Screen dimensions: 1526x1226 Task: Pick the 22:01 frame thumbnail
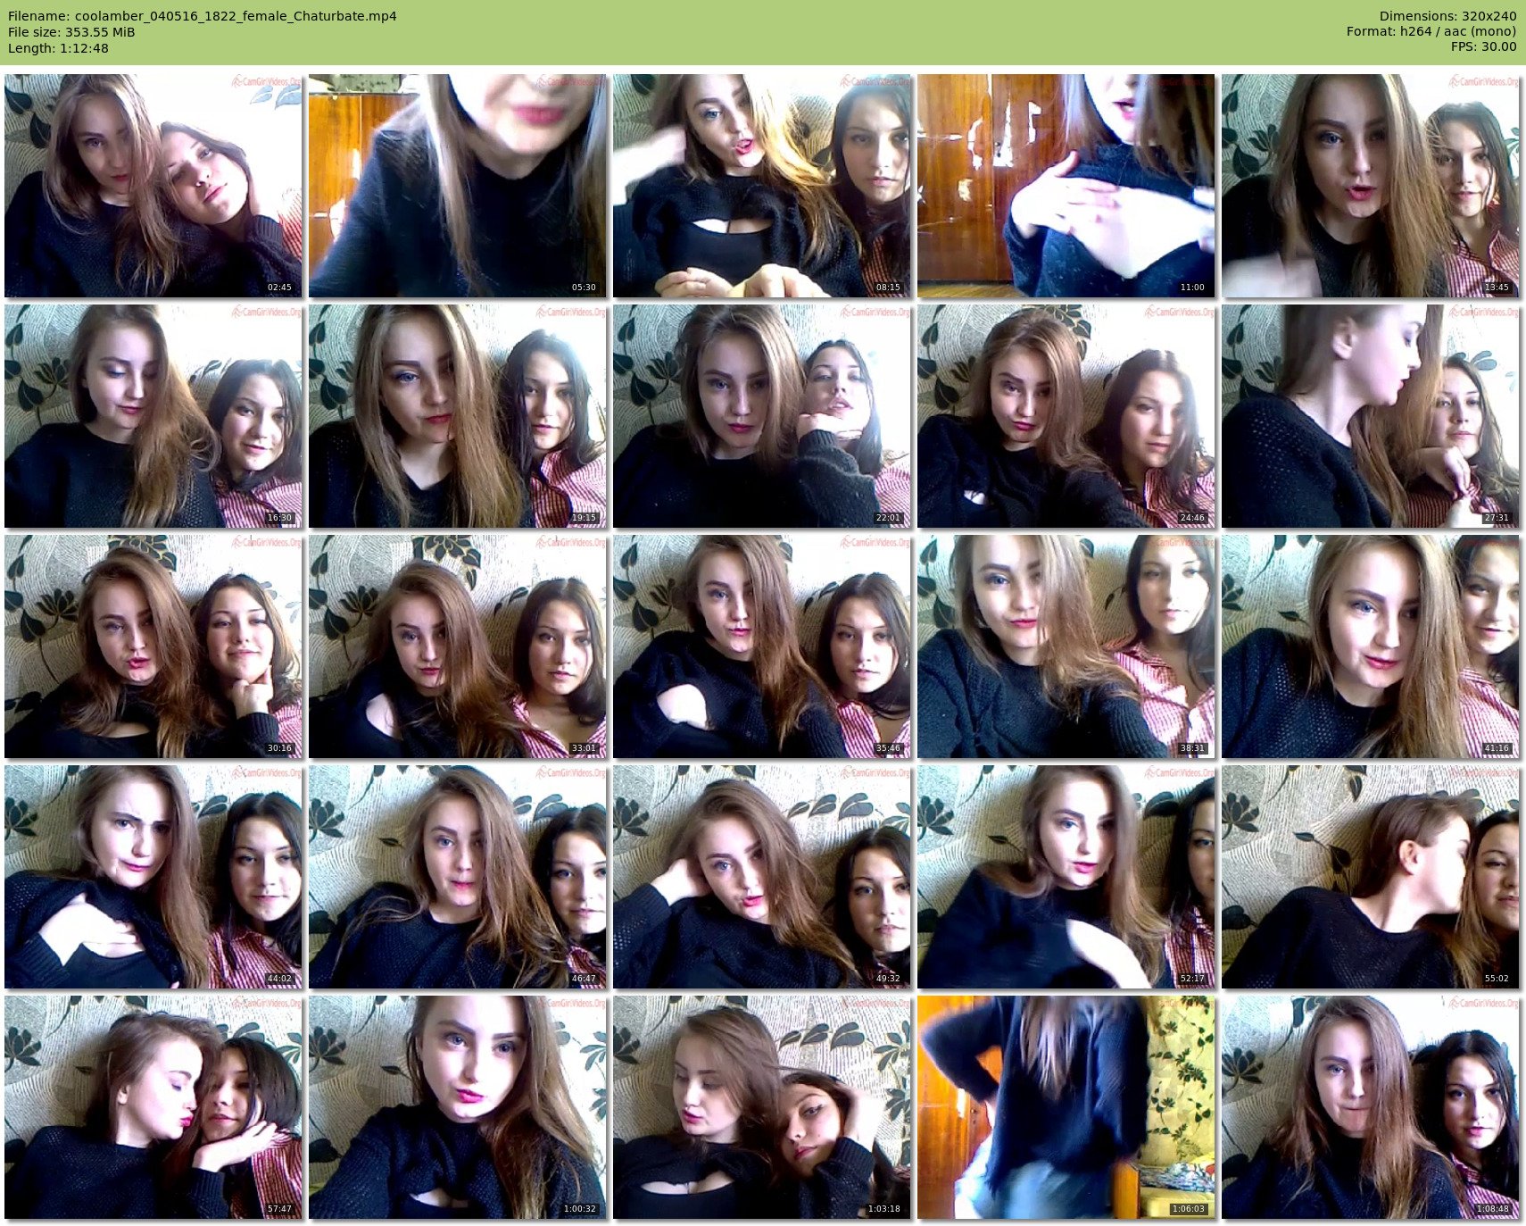[762, 416]
